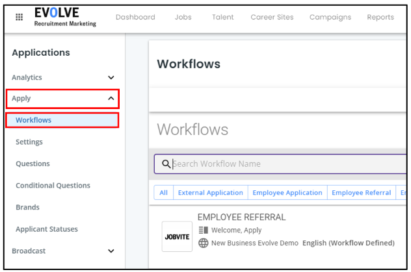Image resolution: width=411 pixels, height=272 pixels.
Task: Open Career Sites in top navigation
Action: (272, 18)
